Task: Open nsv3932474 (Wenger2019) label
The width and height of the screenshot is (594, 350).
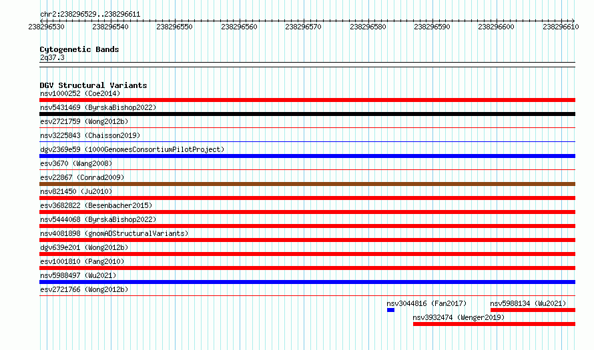Action: (459, 317)
